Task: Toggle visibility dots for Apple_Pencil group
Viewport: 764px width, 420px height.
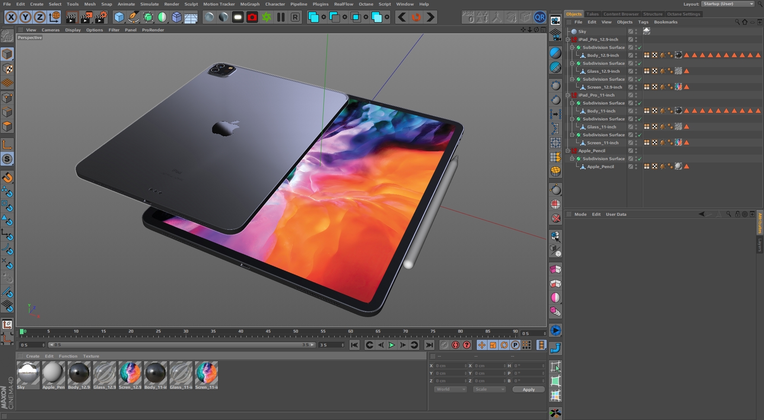Action: click(x=636, y=151)
